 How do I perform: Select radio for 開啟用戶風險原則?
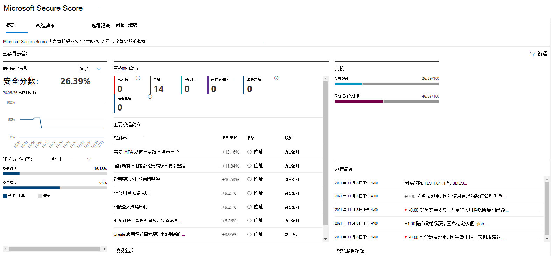pyautogui.click(x=249, y=193)
